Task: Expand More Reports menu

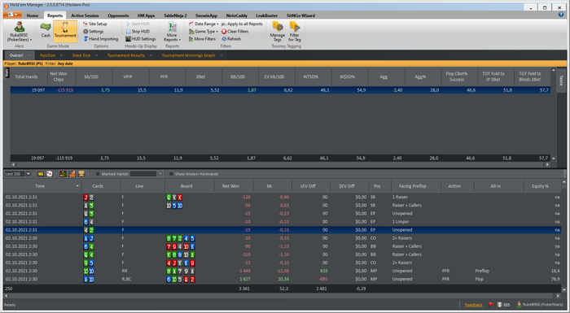Action: coord(172,32)
